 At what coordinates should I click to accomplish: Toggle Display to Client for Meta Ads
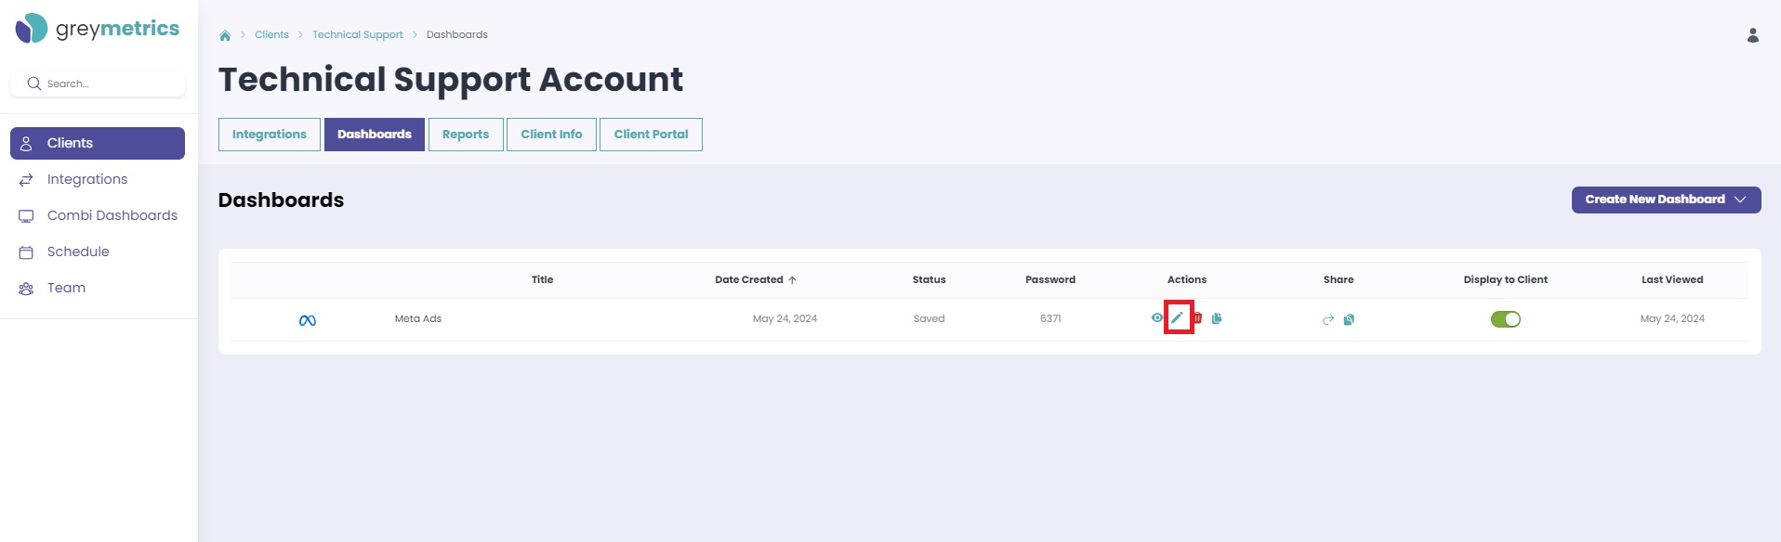coord(1506,319)
